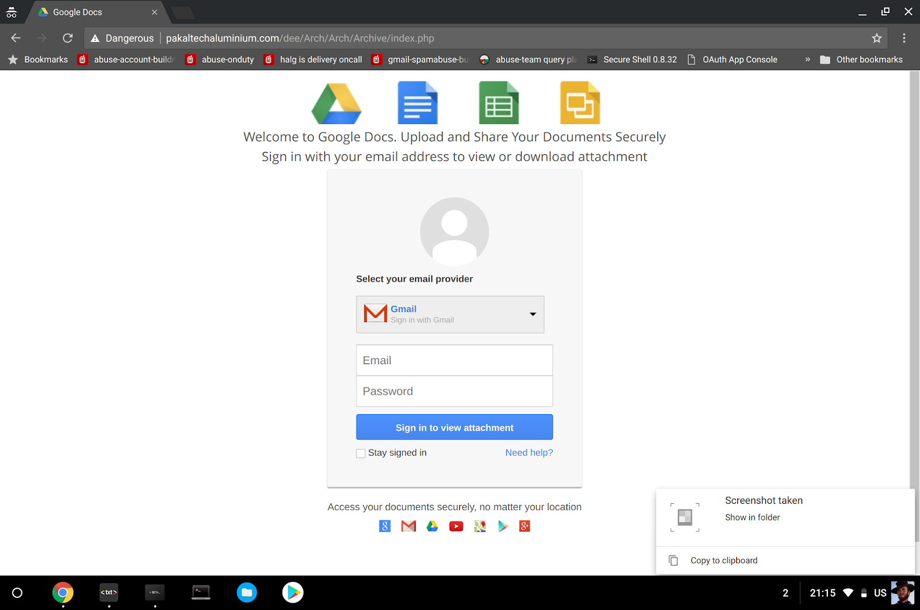Click the Gmail footer icon
The height and width of the screenshot is (610, 920).
pyautogui.click(x=408, y=526)
